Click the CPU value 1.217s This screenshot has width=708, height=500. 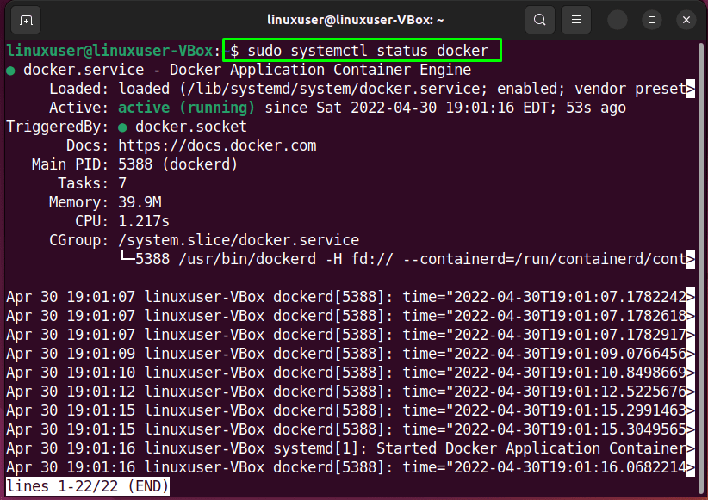tap(144, 221)
